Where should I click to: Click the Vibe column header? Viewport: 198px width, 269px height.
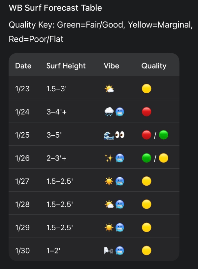tap(112, 66)
